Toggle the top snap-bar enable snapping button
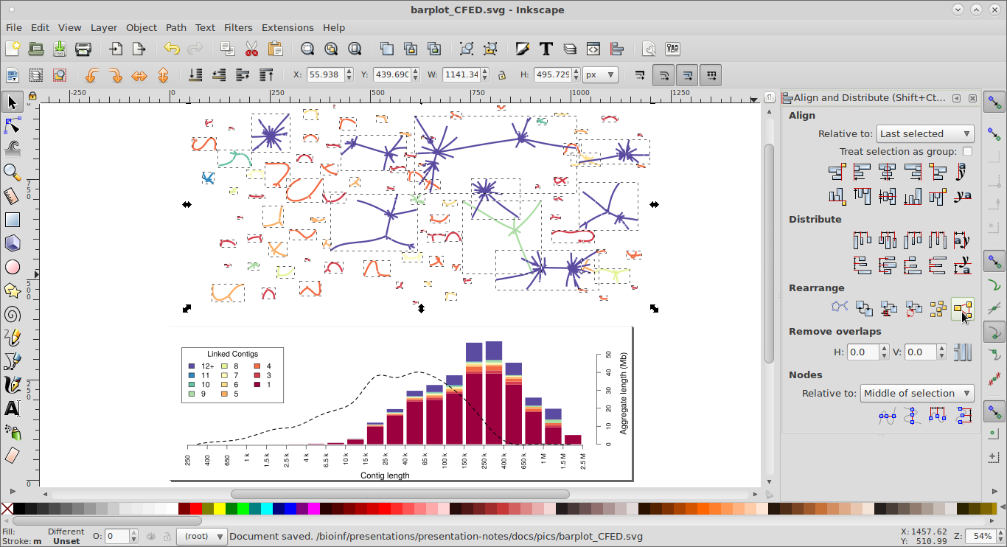 994,102
